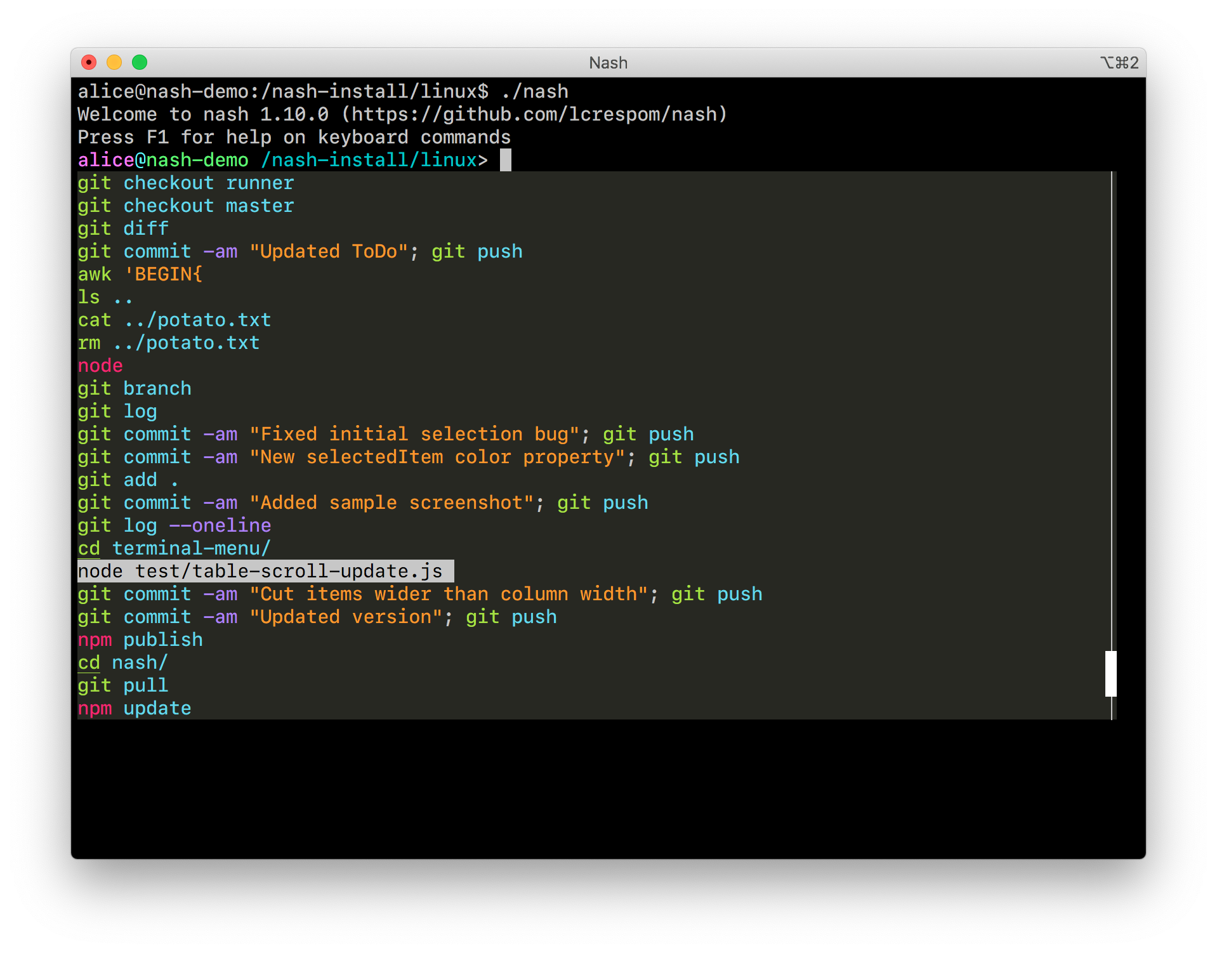1217x953 pixels.
Task: Select the 'cd nash/' entry
Action: coord(123,663)
